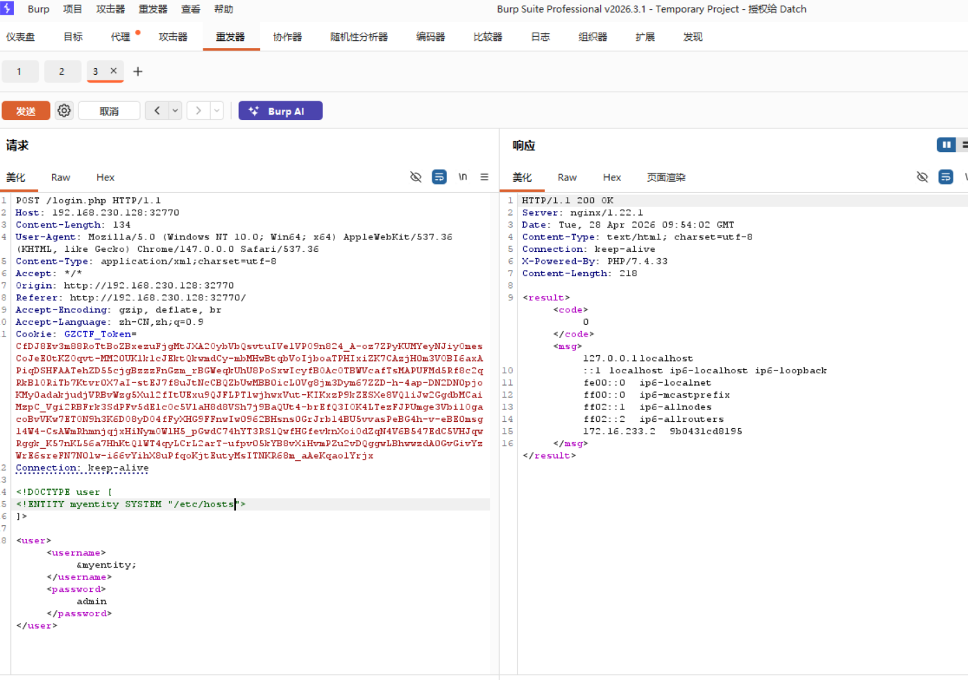
Task: Send the request with 发送 button
Action: point(26,111)
